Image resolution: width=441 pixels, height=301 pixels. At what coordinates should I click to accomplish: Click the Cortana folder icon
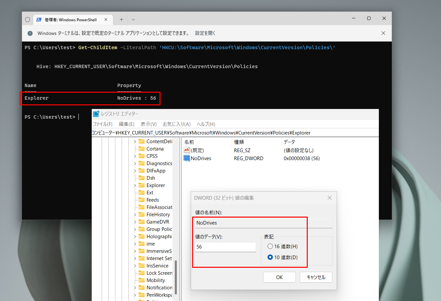click(x=142, y=149)
